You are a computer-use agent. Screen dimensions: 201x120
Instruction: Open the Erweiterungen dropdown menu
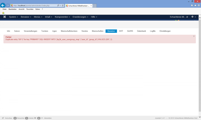80,17
